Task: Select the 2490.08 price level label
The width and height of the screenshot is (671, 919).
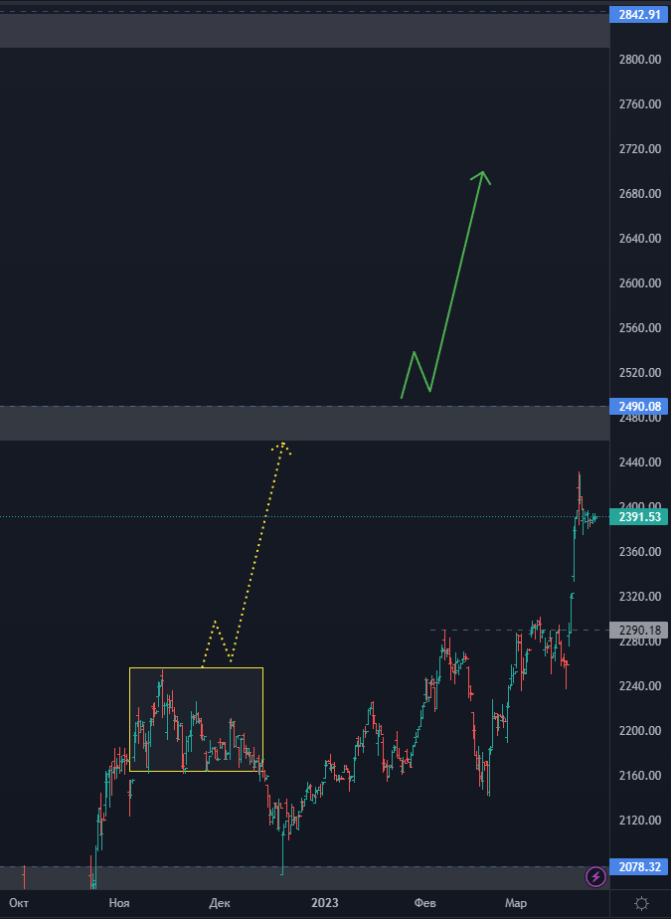Action: pyautogui.click(x=639, y=406)
